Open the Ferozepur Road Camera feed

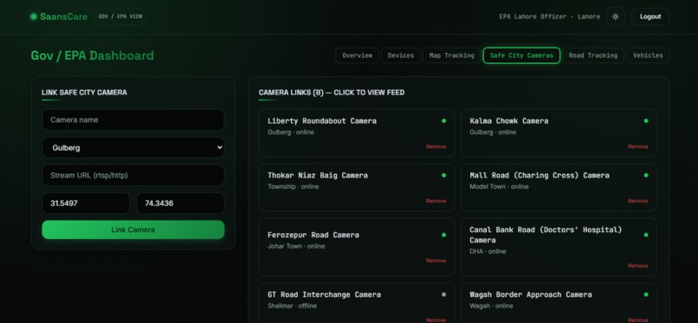pos(357,247)
